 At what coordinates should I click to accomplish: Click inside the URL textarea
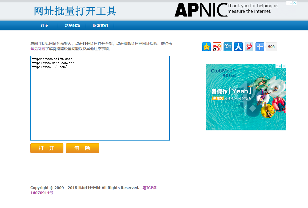tap(100, 98)
